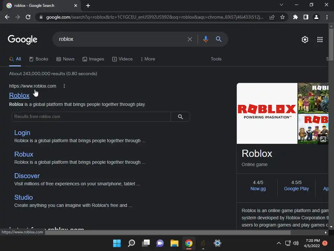Open the Chrome profile menu
Viewport: 334px width, 251px height.
click(x=316, y=17)
